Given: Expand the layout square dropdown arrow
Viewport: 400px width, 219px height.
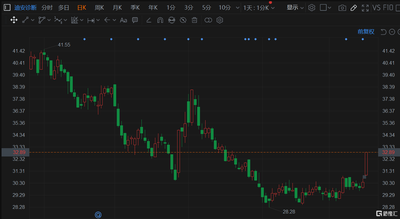Looking at the screenshot, I should click(330, 8).
